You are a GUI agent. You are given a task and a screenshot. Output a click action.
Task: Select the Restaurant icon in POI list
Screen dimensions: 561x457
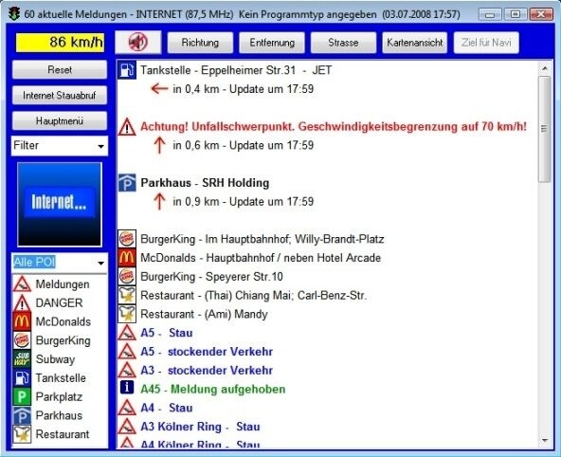(22, 434)
